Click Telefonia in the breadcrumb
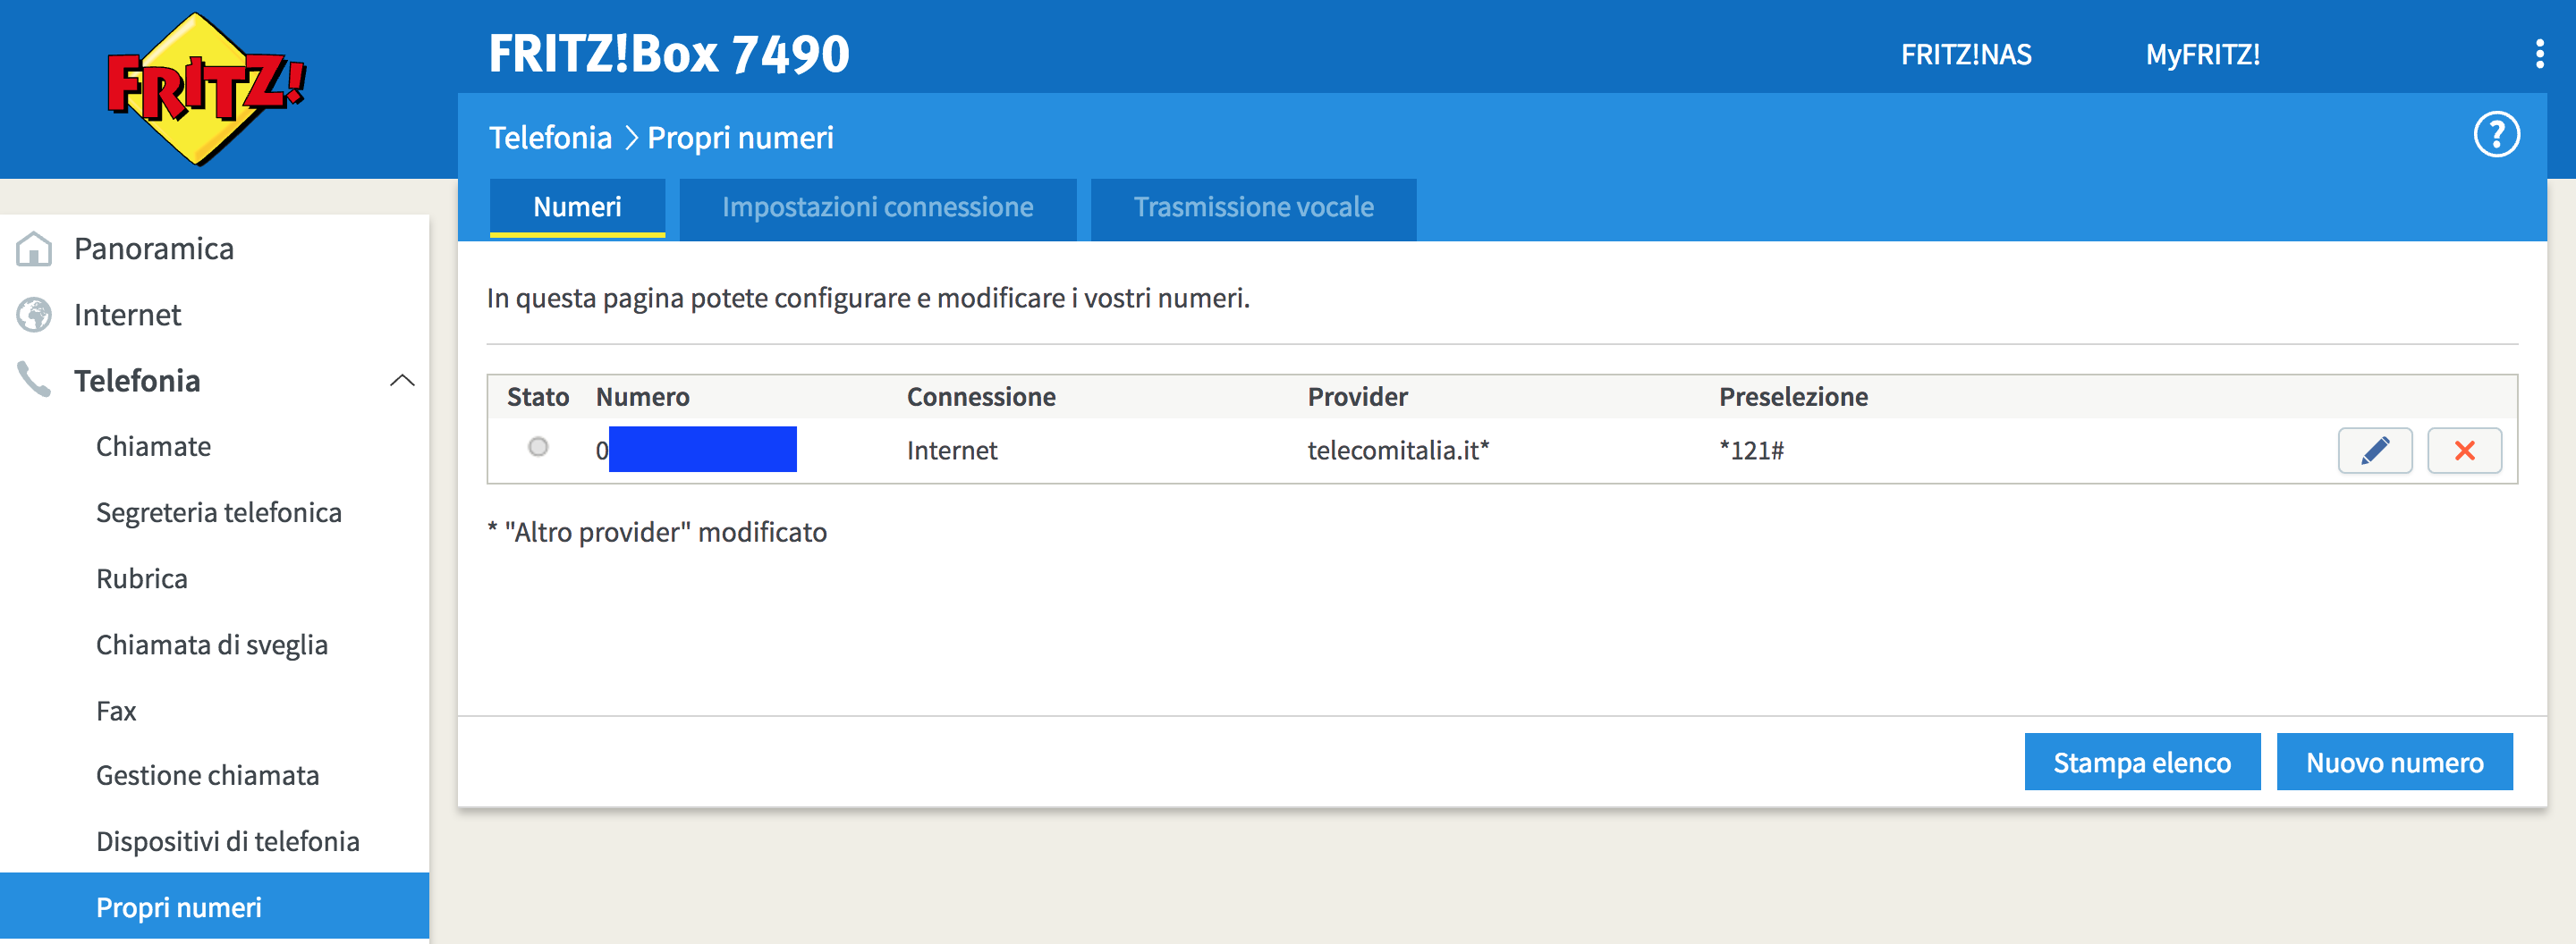This screenshot has height=944, width=2576. click(550, 137)
